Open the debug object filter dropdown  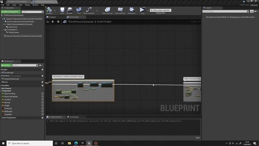click(160, 10)
